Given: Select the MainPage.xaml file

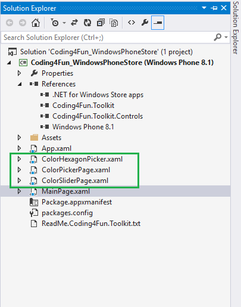Looking at the screenshot, I should 65,191.
